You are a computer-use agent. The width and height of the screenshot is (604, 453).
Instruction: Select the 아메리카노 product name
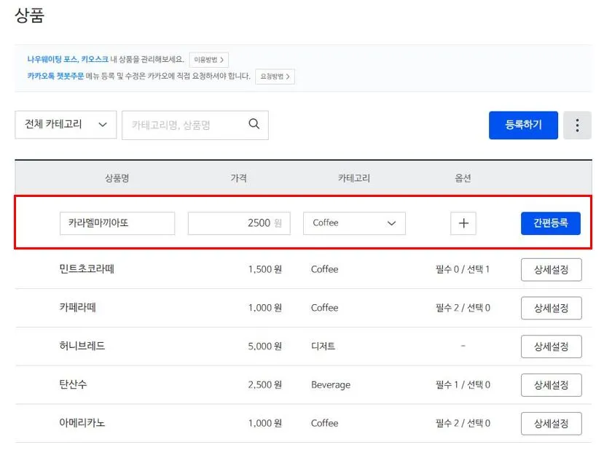tap(82, 422)
